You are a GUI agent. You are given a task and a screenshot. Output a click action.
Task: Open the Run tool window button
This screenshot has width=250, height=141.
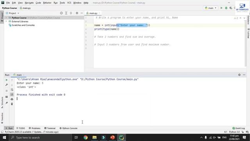click(9, 128)
